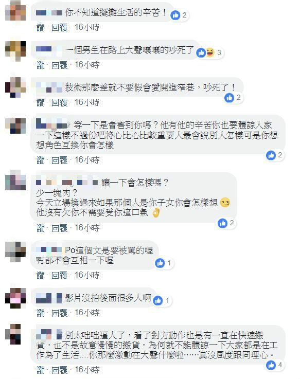
Task: Reply to the 等一下是會害到你嗎 comment
Action: (59, 160)
